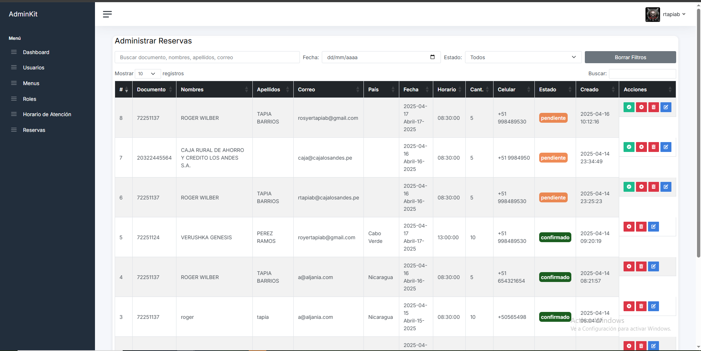Click the Borrar Filtros button
This screenshot has height=351, width=701.
(630, 57)
